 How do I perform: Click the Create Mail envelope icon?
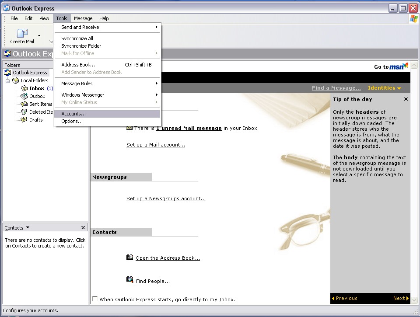point(22,33)
